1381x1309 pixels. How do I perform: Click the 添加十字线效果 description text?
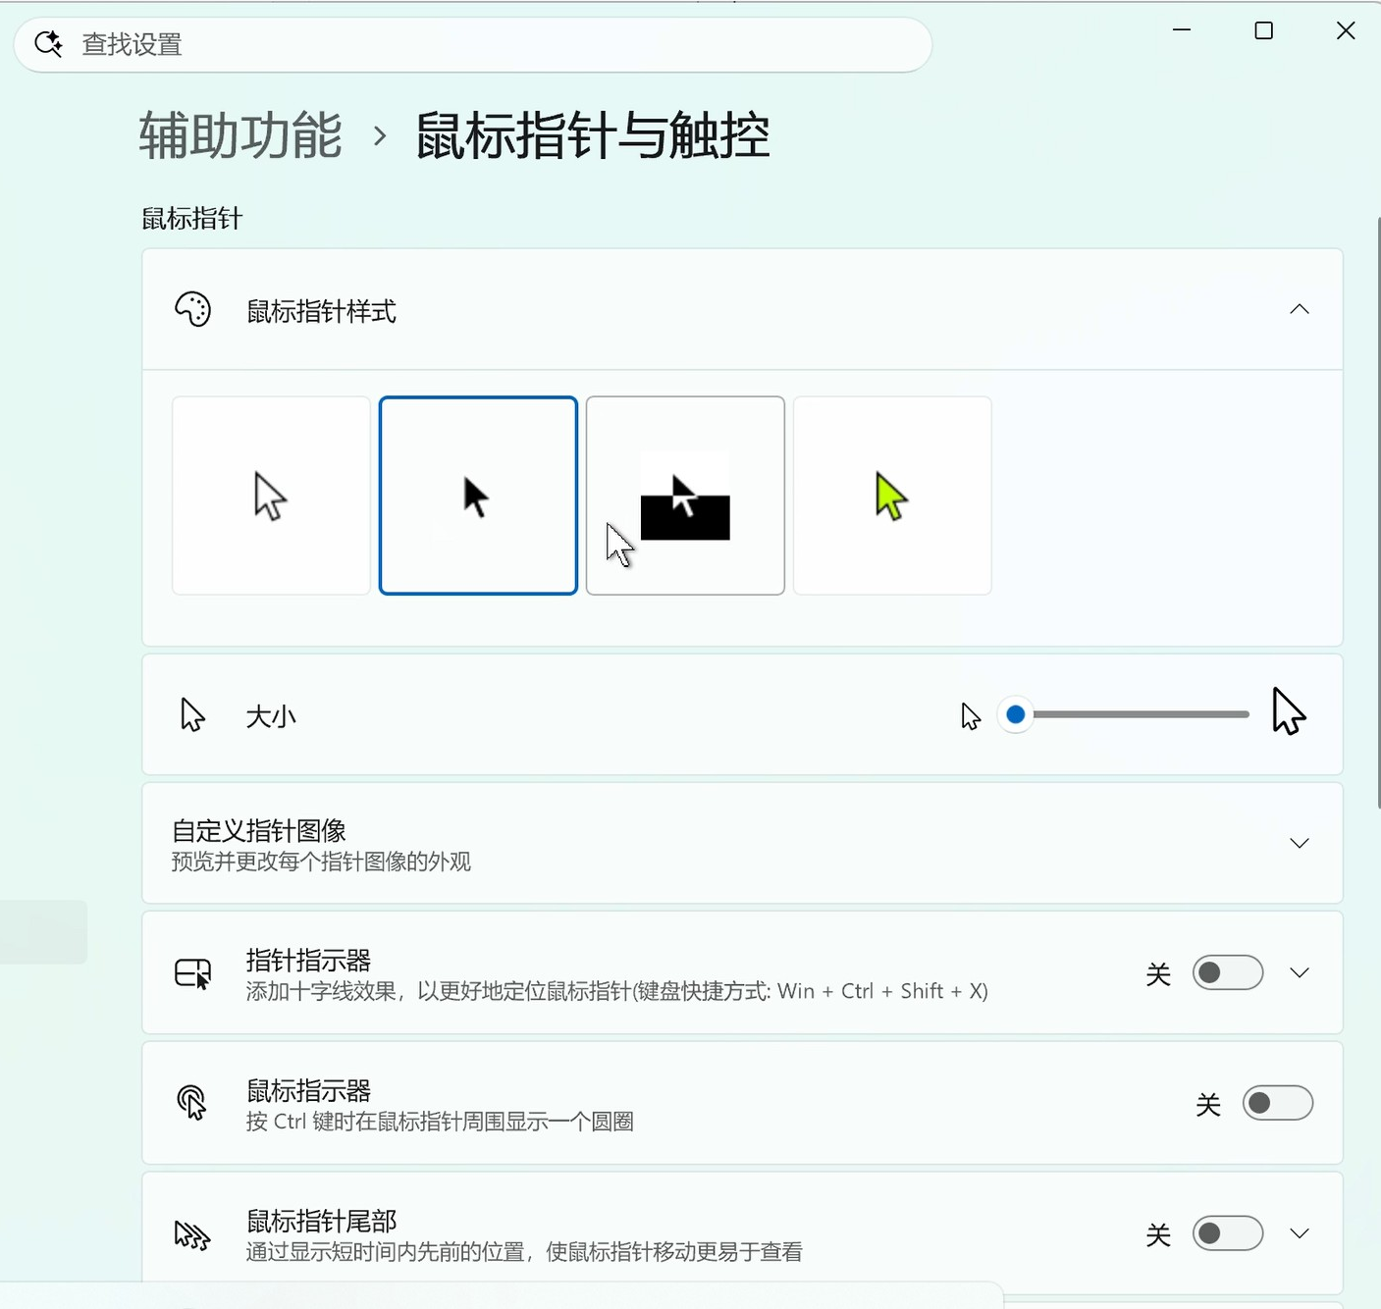[616, 991]
